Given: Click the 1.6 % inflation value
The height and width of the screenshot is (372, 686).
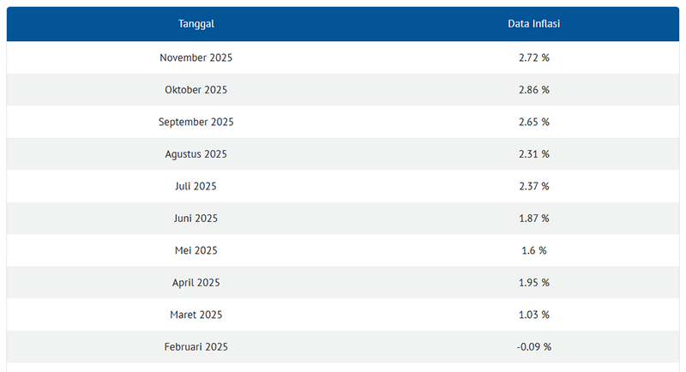Looking at the screenshot, I should tap(533, 250).
